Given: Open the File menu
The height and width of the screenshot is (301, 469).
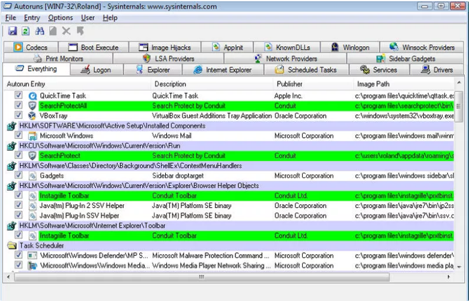Looking at the screenshot, I should pyautogui.click(x=10, y=17).
